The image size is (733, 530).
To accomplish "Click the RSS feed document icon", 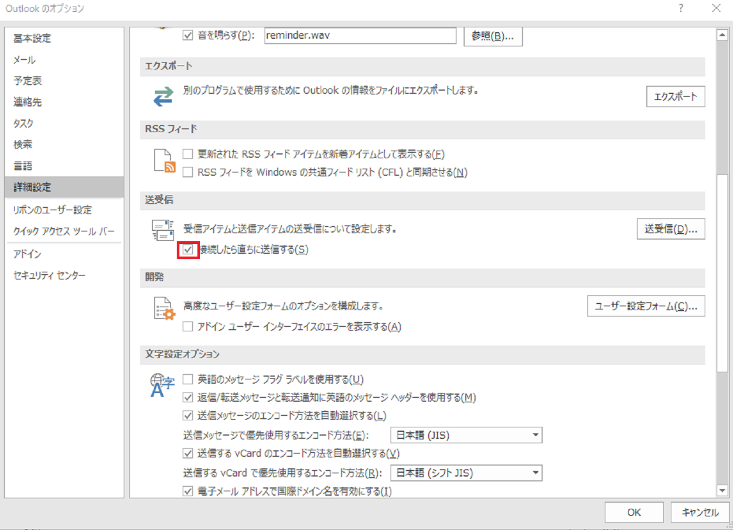I will click(x=164, y=161).
